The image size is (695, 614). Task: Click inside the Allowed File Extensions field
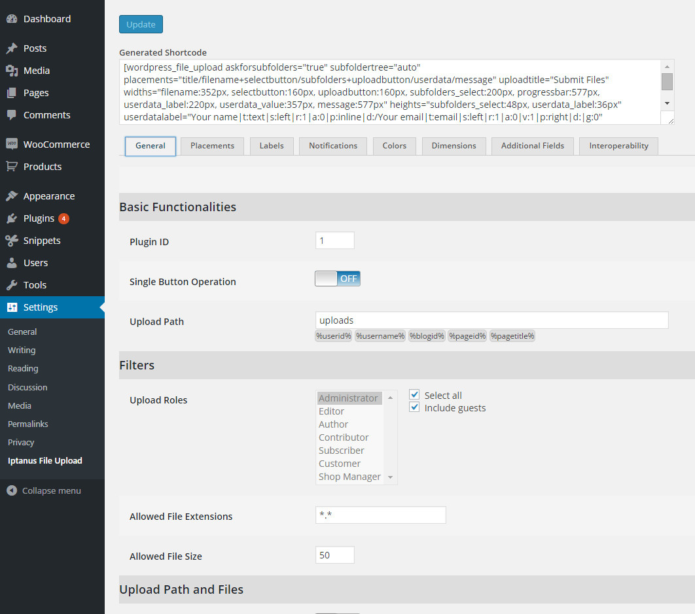pos(380,515)
